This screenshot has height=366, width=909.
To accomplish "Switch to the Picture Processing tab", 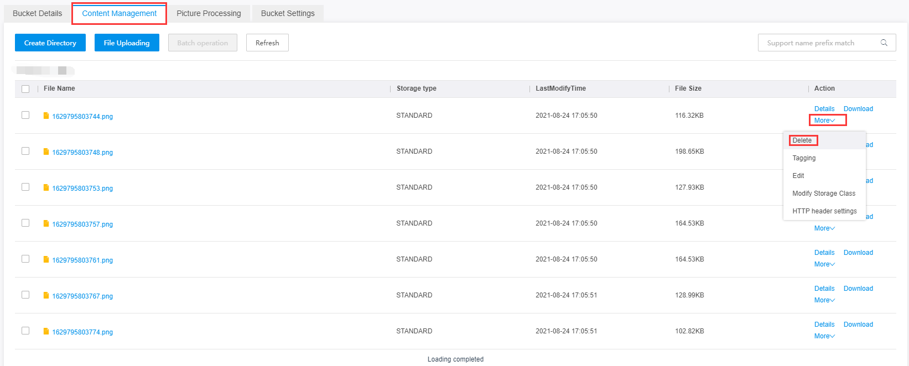I will [x=209, y=13].
